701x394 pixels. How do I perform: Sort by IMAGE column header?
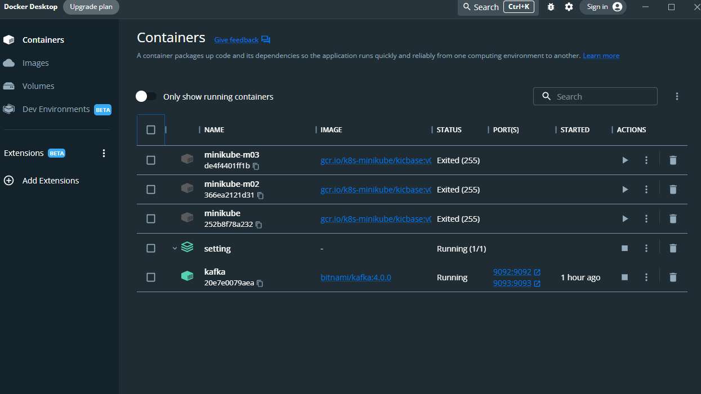click(x=331, y=130)
